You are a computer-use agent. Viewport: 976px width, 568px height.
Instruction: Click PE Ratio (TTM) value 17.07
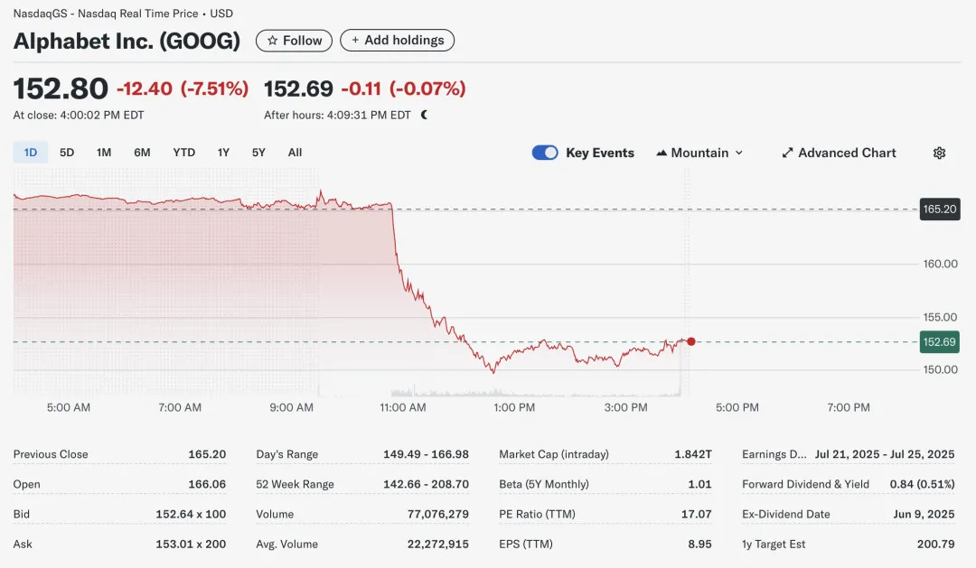pos(696,514)
